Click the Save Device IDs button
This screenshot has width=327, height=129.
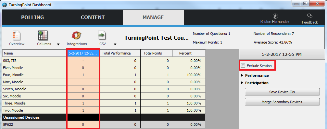pos(282,92)
